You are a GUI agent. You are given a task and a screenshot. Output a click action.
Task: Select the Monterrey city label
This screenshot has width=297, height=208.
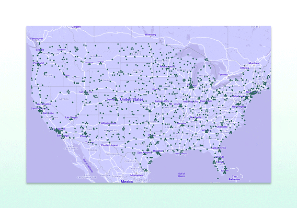pos(136,175)
